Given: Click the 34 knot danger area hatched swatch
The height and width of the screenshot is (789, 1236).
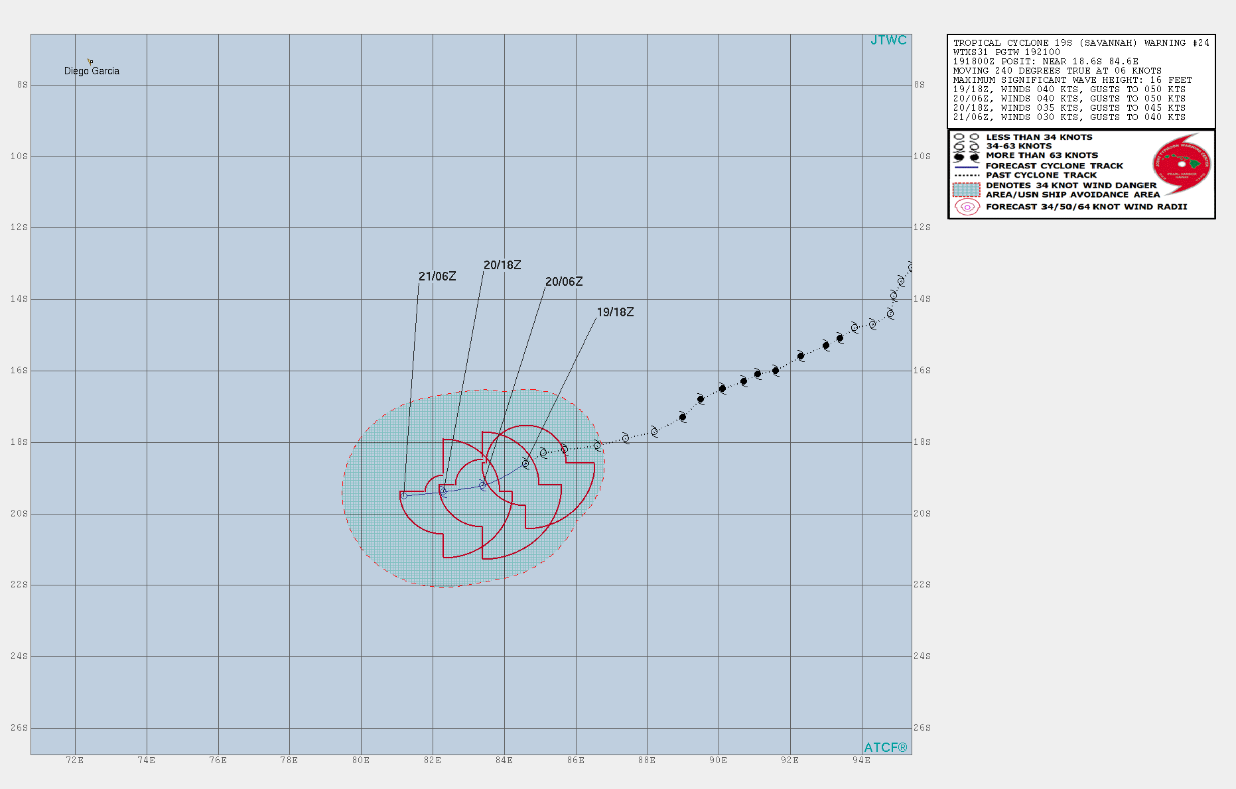Looking at the screenshot, I should tap(966, 190).
